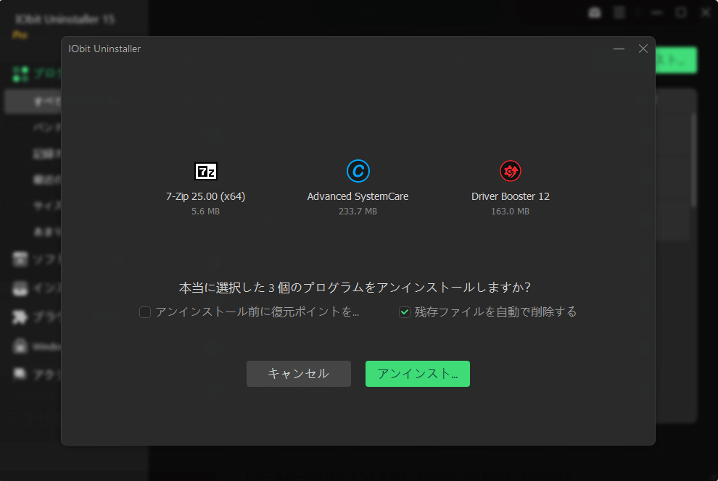Open the menu icon in main window titlebar
This screenshot has width=718, height=481.
pos(619,12)
